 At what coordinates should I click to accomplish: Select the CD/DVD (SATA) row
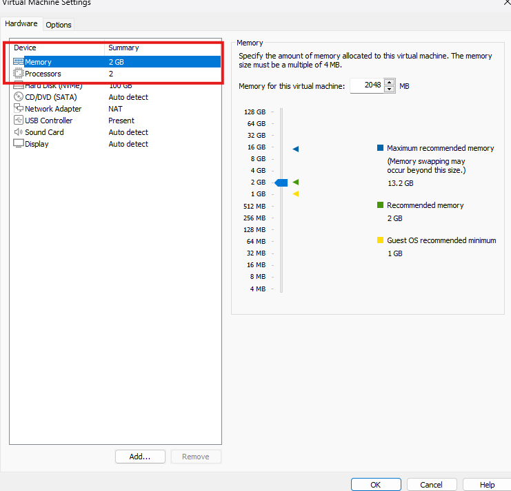click(x=117, y=97)
